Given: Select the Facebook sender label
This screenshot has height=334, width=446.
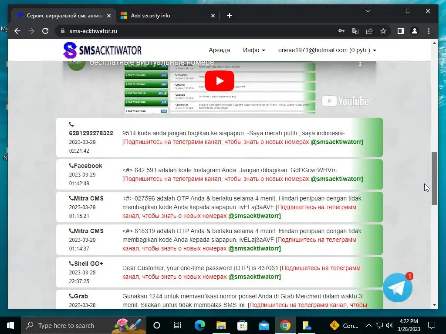Looking at the screenshot, I should (88, 166).
